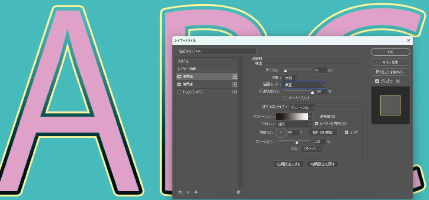Click the plus icon beside the first 境界線
429x200 pixels.
235,77
